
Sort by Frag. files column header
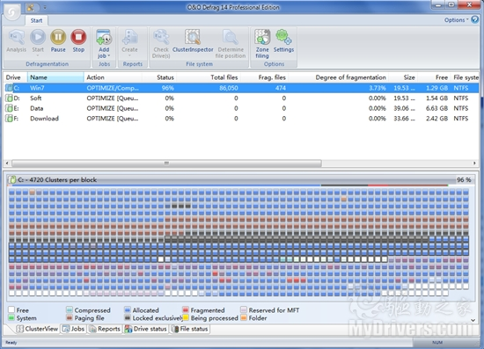point(265,77)
